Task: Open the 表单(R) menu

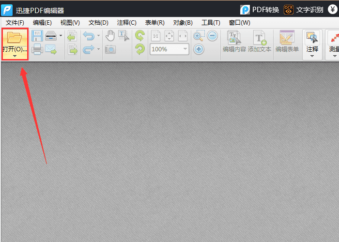Action: pyautogui.click(x=155, y=23)
